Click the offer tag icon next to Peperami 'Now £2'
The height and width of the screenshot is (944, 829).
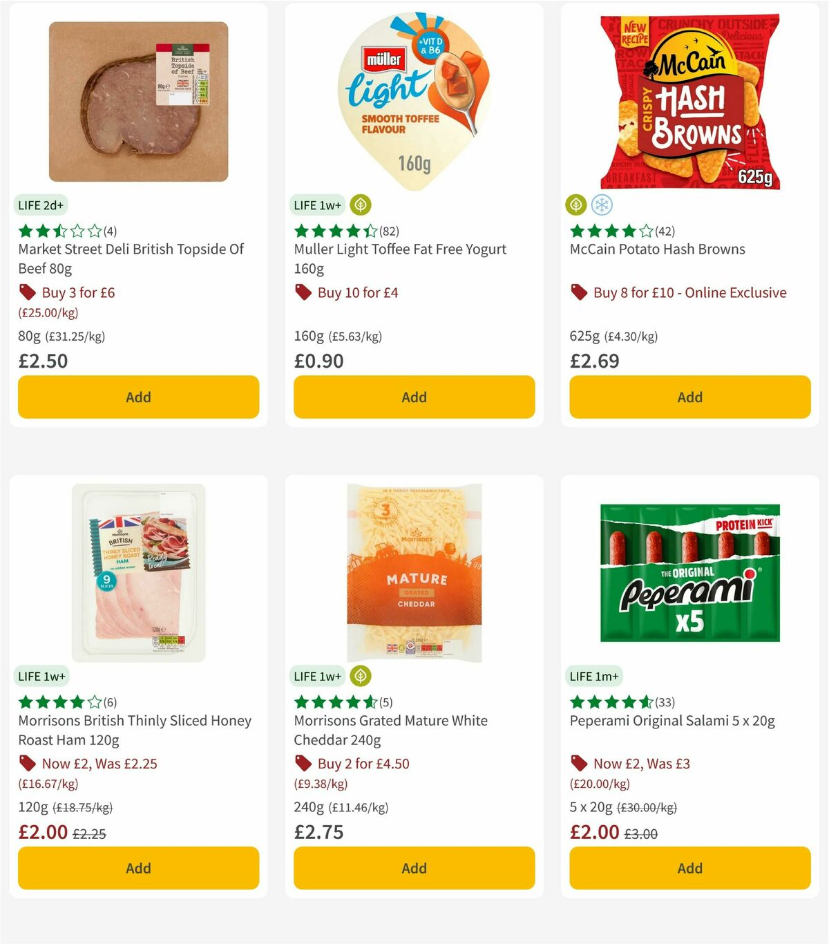pos(579,764)
